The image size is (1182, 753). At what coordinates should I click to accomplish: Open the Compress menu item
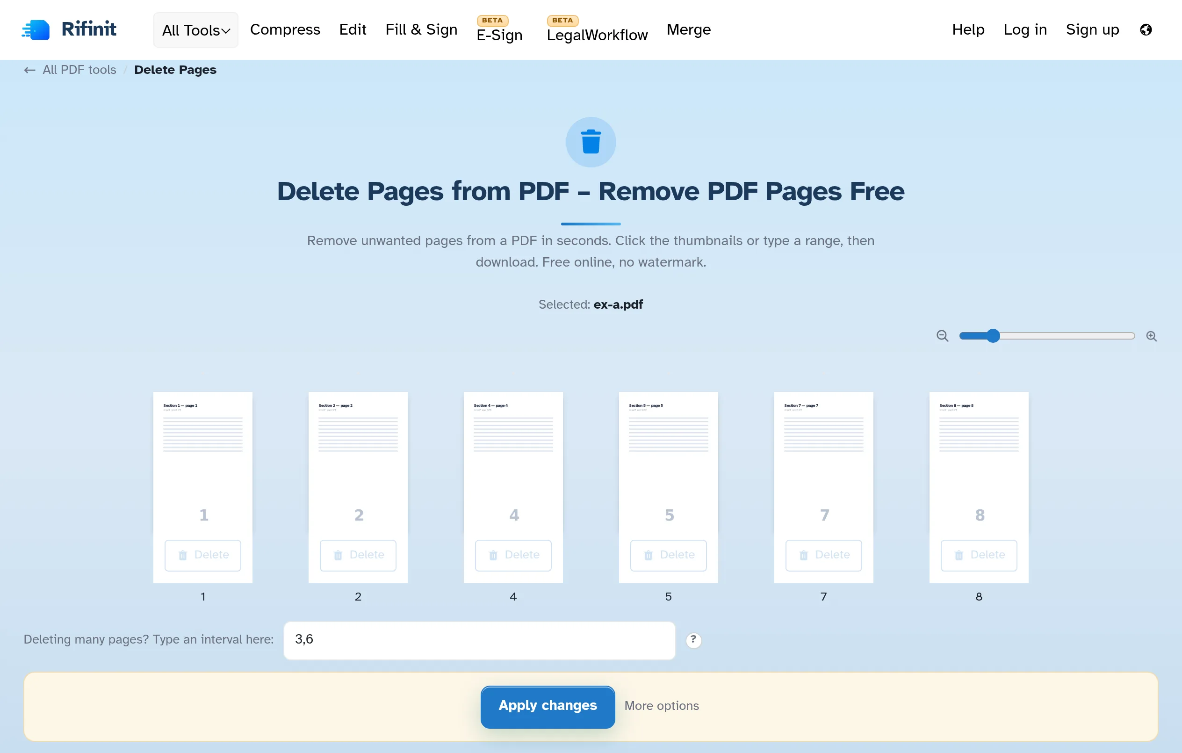tap(285, 29)
